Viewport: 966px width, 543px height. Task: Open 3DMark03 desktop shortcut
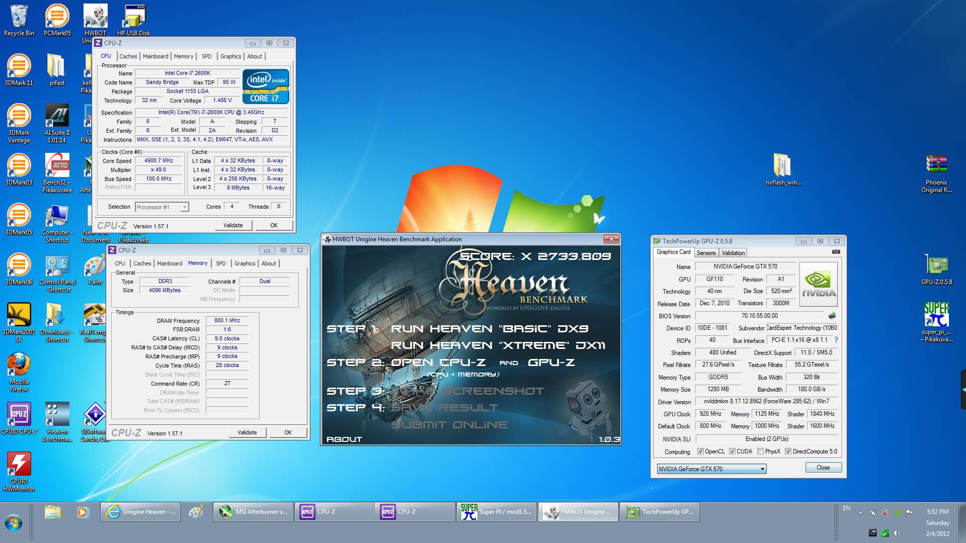pyautogui.click(x=19, y=169)
